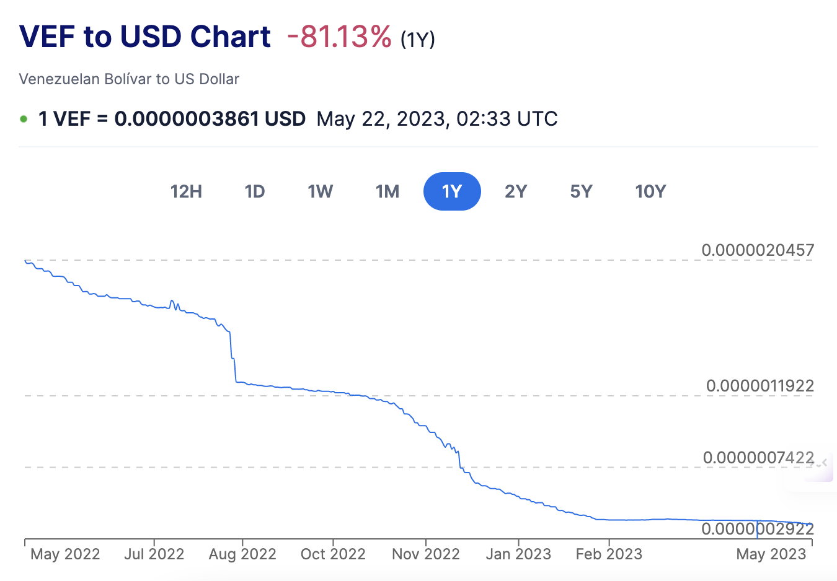
Task: Click the -81.13% change figure
Action: click(339, 37)
